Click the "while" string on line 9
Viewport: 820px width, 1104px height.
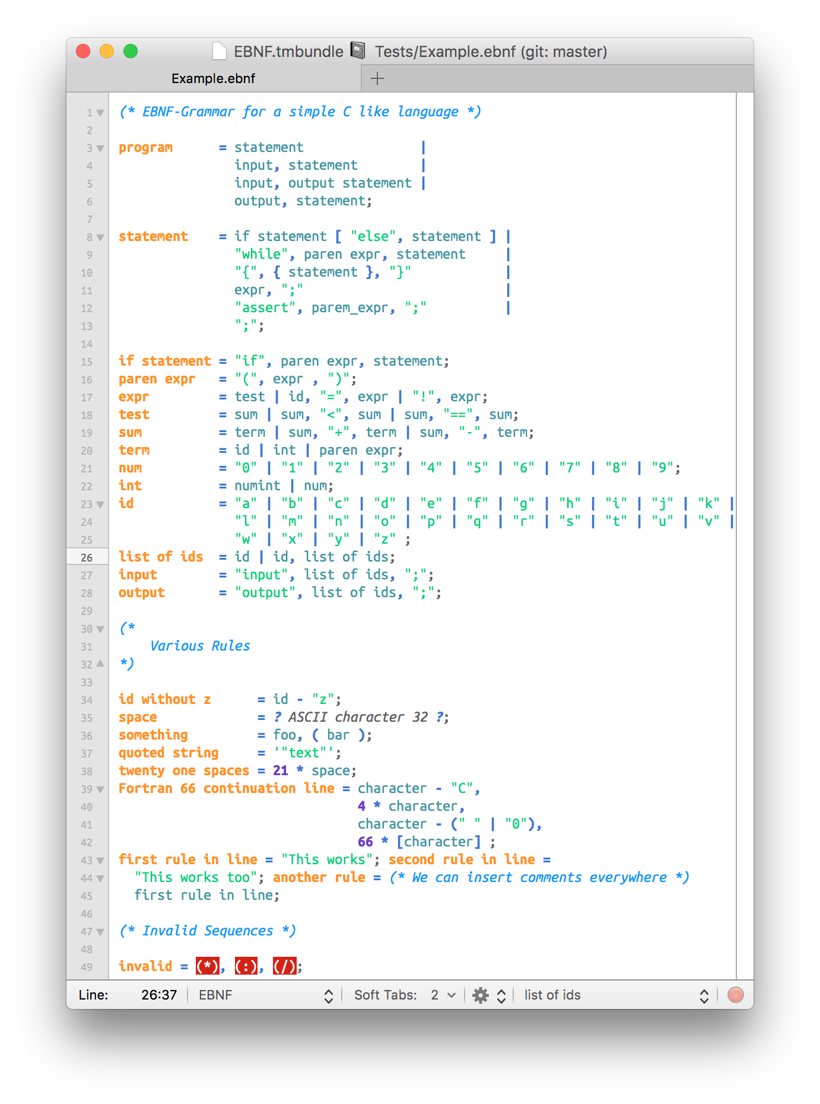(261, 254)
